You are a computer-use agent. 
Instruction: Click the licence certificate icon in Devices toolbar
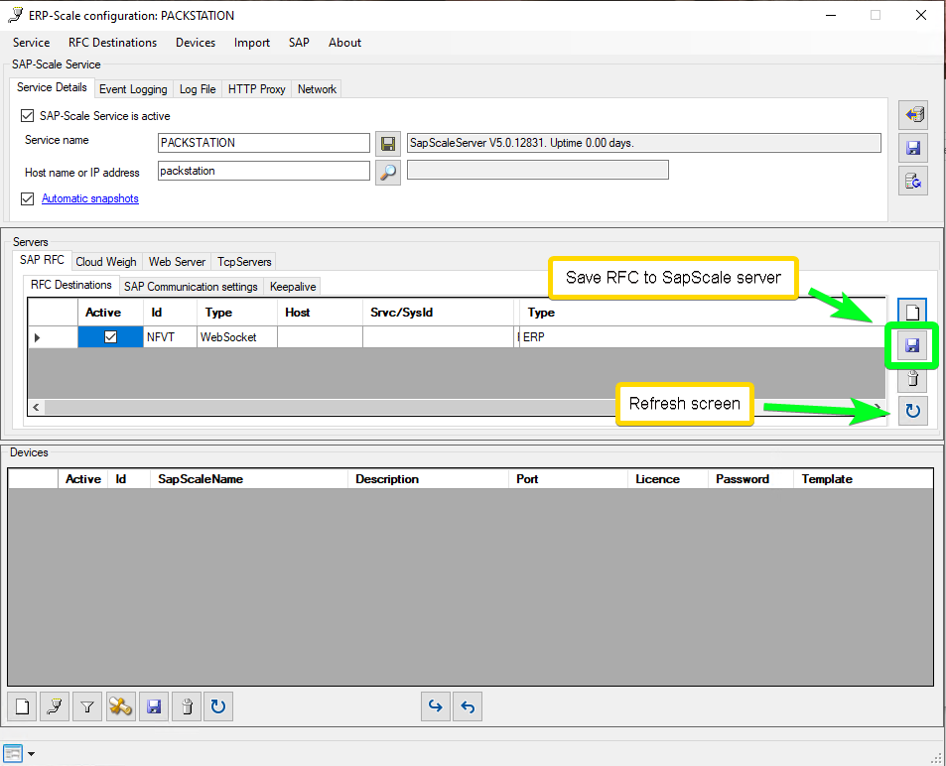120,706
